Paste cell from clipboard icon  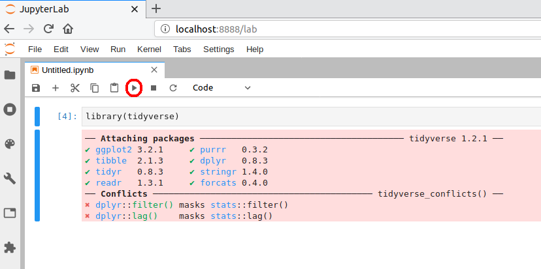pos(114,88)
